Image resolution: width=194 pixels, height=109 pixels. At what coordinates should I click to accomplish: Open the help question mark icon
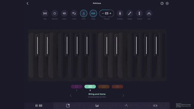coord(162,3)
